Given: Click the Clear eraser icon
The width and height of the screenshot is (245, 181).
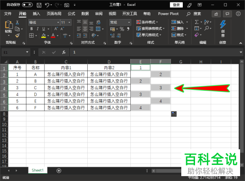Looking at the screenshot, I should [196, 35].
